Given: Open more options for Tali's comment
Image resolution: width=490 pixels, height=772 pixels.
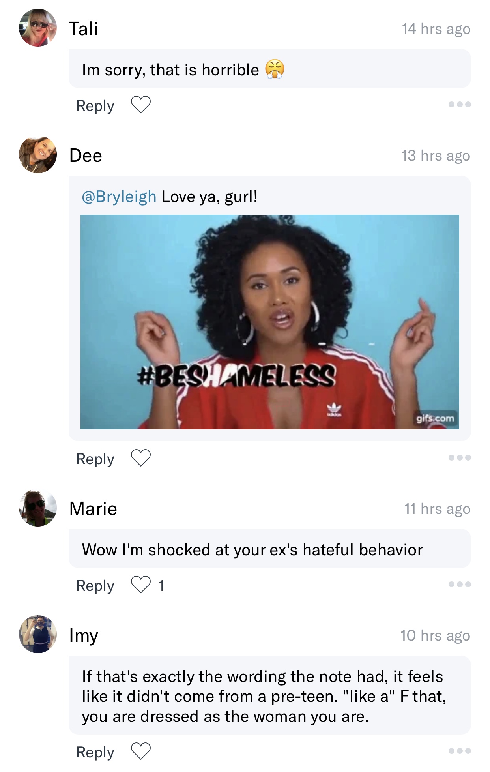Looking at the screenshot, I should [460, 105].
